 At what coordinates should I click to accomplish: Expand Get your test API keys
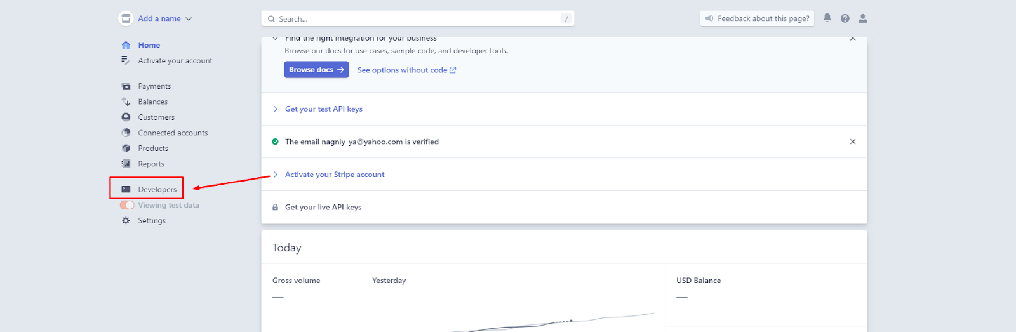[x=323, y=109]
